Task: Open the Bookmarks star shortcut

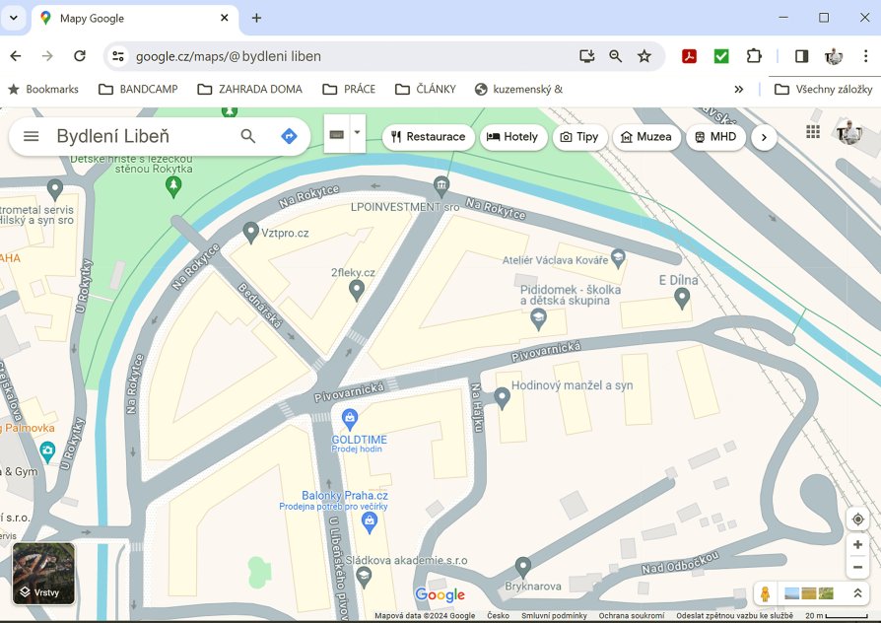Action: [x=43, y=89]
